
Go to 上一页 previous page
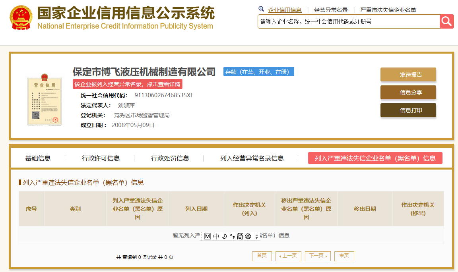tap(288, 256)
